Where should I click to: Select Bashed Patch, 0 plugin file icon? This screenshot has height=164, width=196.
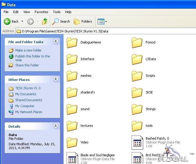137,143
